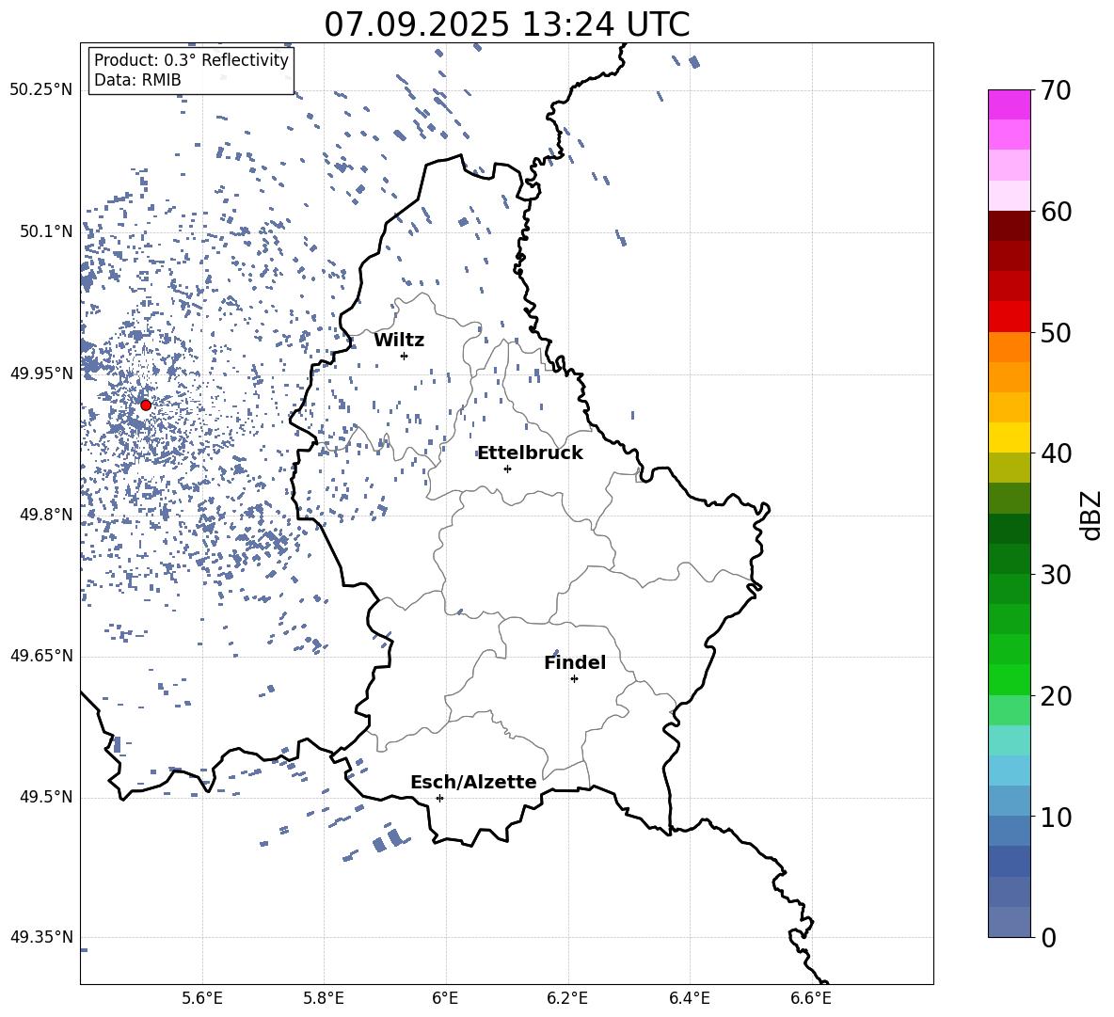Screen dimensions: 1114x1017
Task: Click the 49.8°N latitude label
Action: tap(46, 515)
